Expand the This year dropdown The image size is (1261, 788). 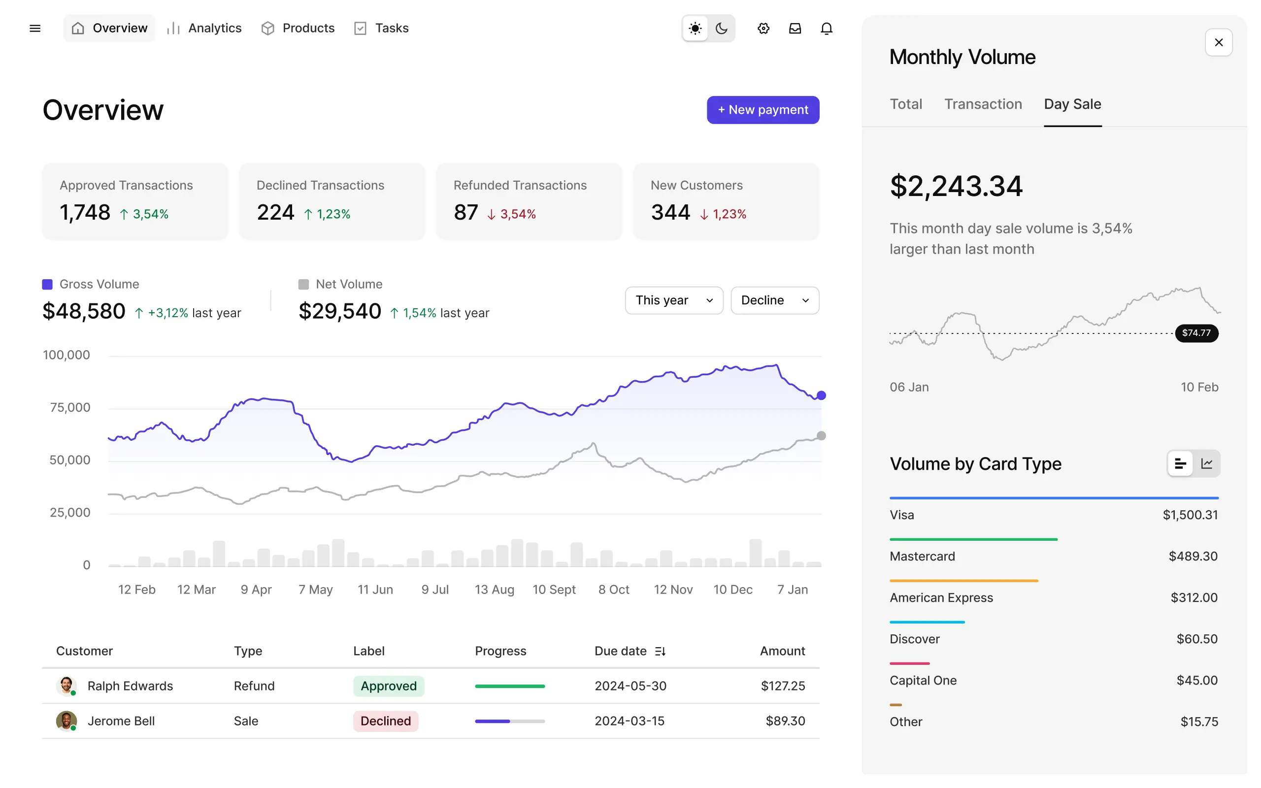point(674,300)
